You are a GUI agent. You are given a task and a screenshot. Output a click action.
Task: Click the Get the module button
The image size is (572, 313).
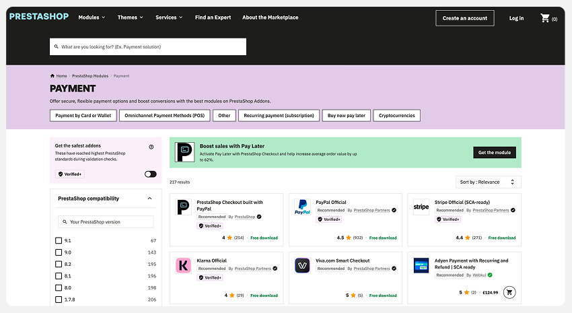click(495, 153)
